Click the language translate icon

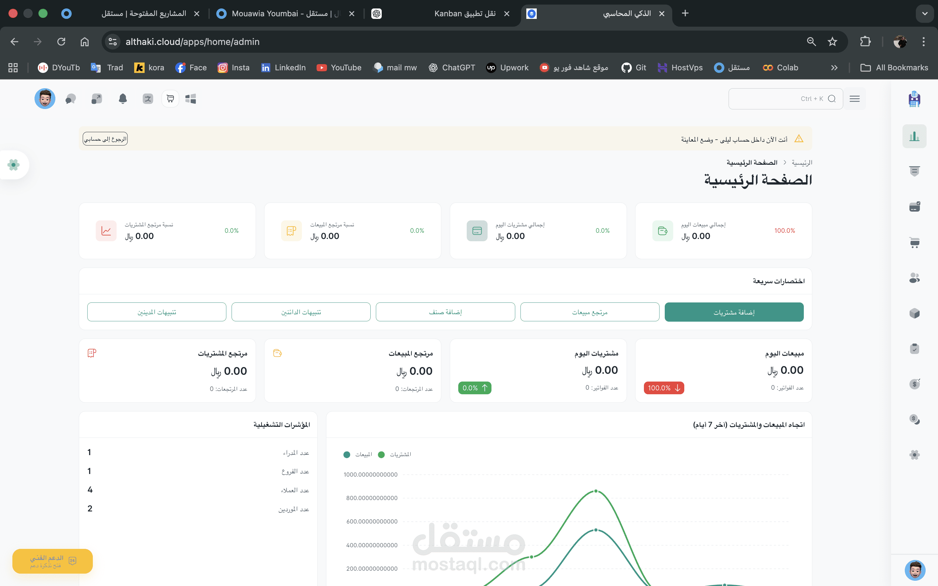coord(148,99)
